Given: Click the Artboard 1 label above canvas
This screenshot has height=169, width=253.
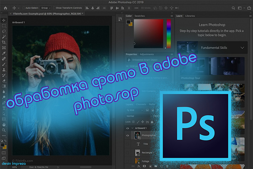Looking at the screenshot, I should 18,22.
